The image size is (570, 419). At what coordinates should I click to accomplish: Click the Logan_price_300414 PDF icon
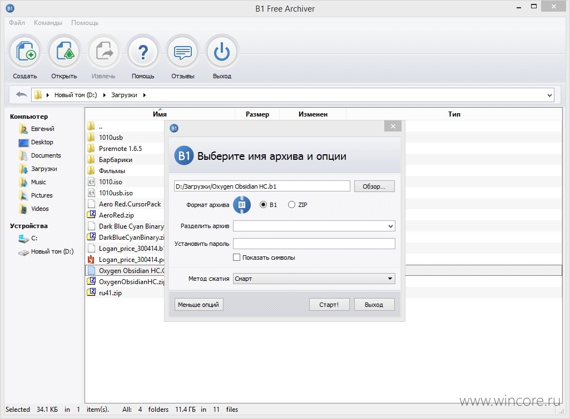[91, 259]
